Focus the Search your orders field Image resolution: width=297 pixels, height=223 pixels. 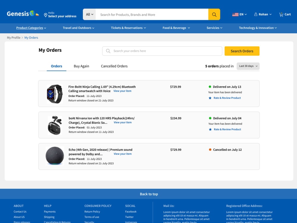pos(162,51)
